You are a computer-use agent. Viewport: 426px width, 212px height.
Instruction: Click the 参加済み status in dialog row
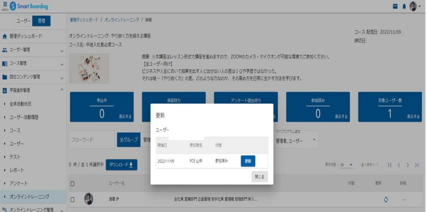pos(221,161)
